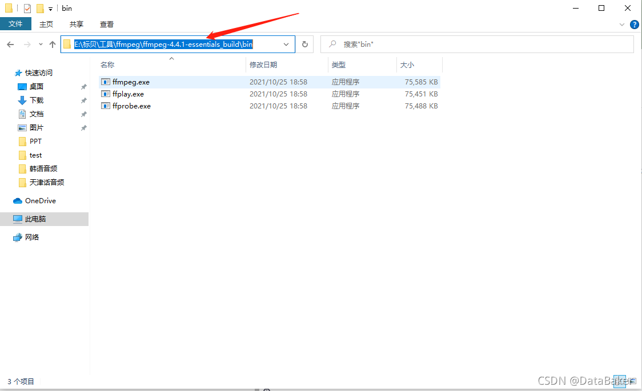The width and height of the screenshot is (642, 391).
Task: Maximize the bin window
Action: pos(601,8)
